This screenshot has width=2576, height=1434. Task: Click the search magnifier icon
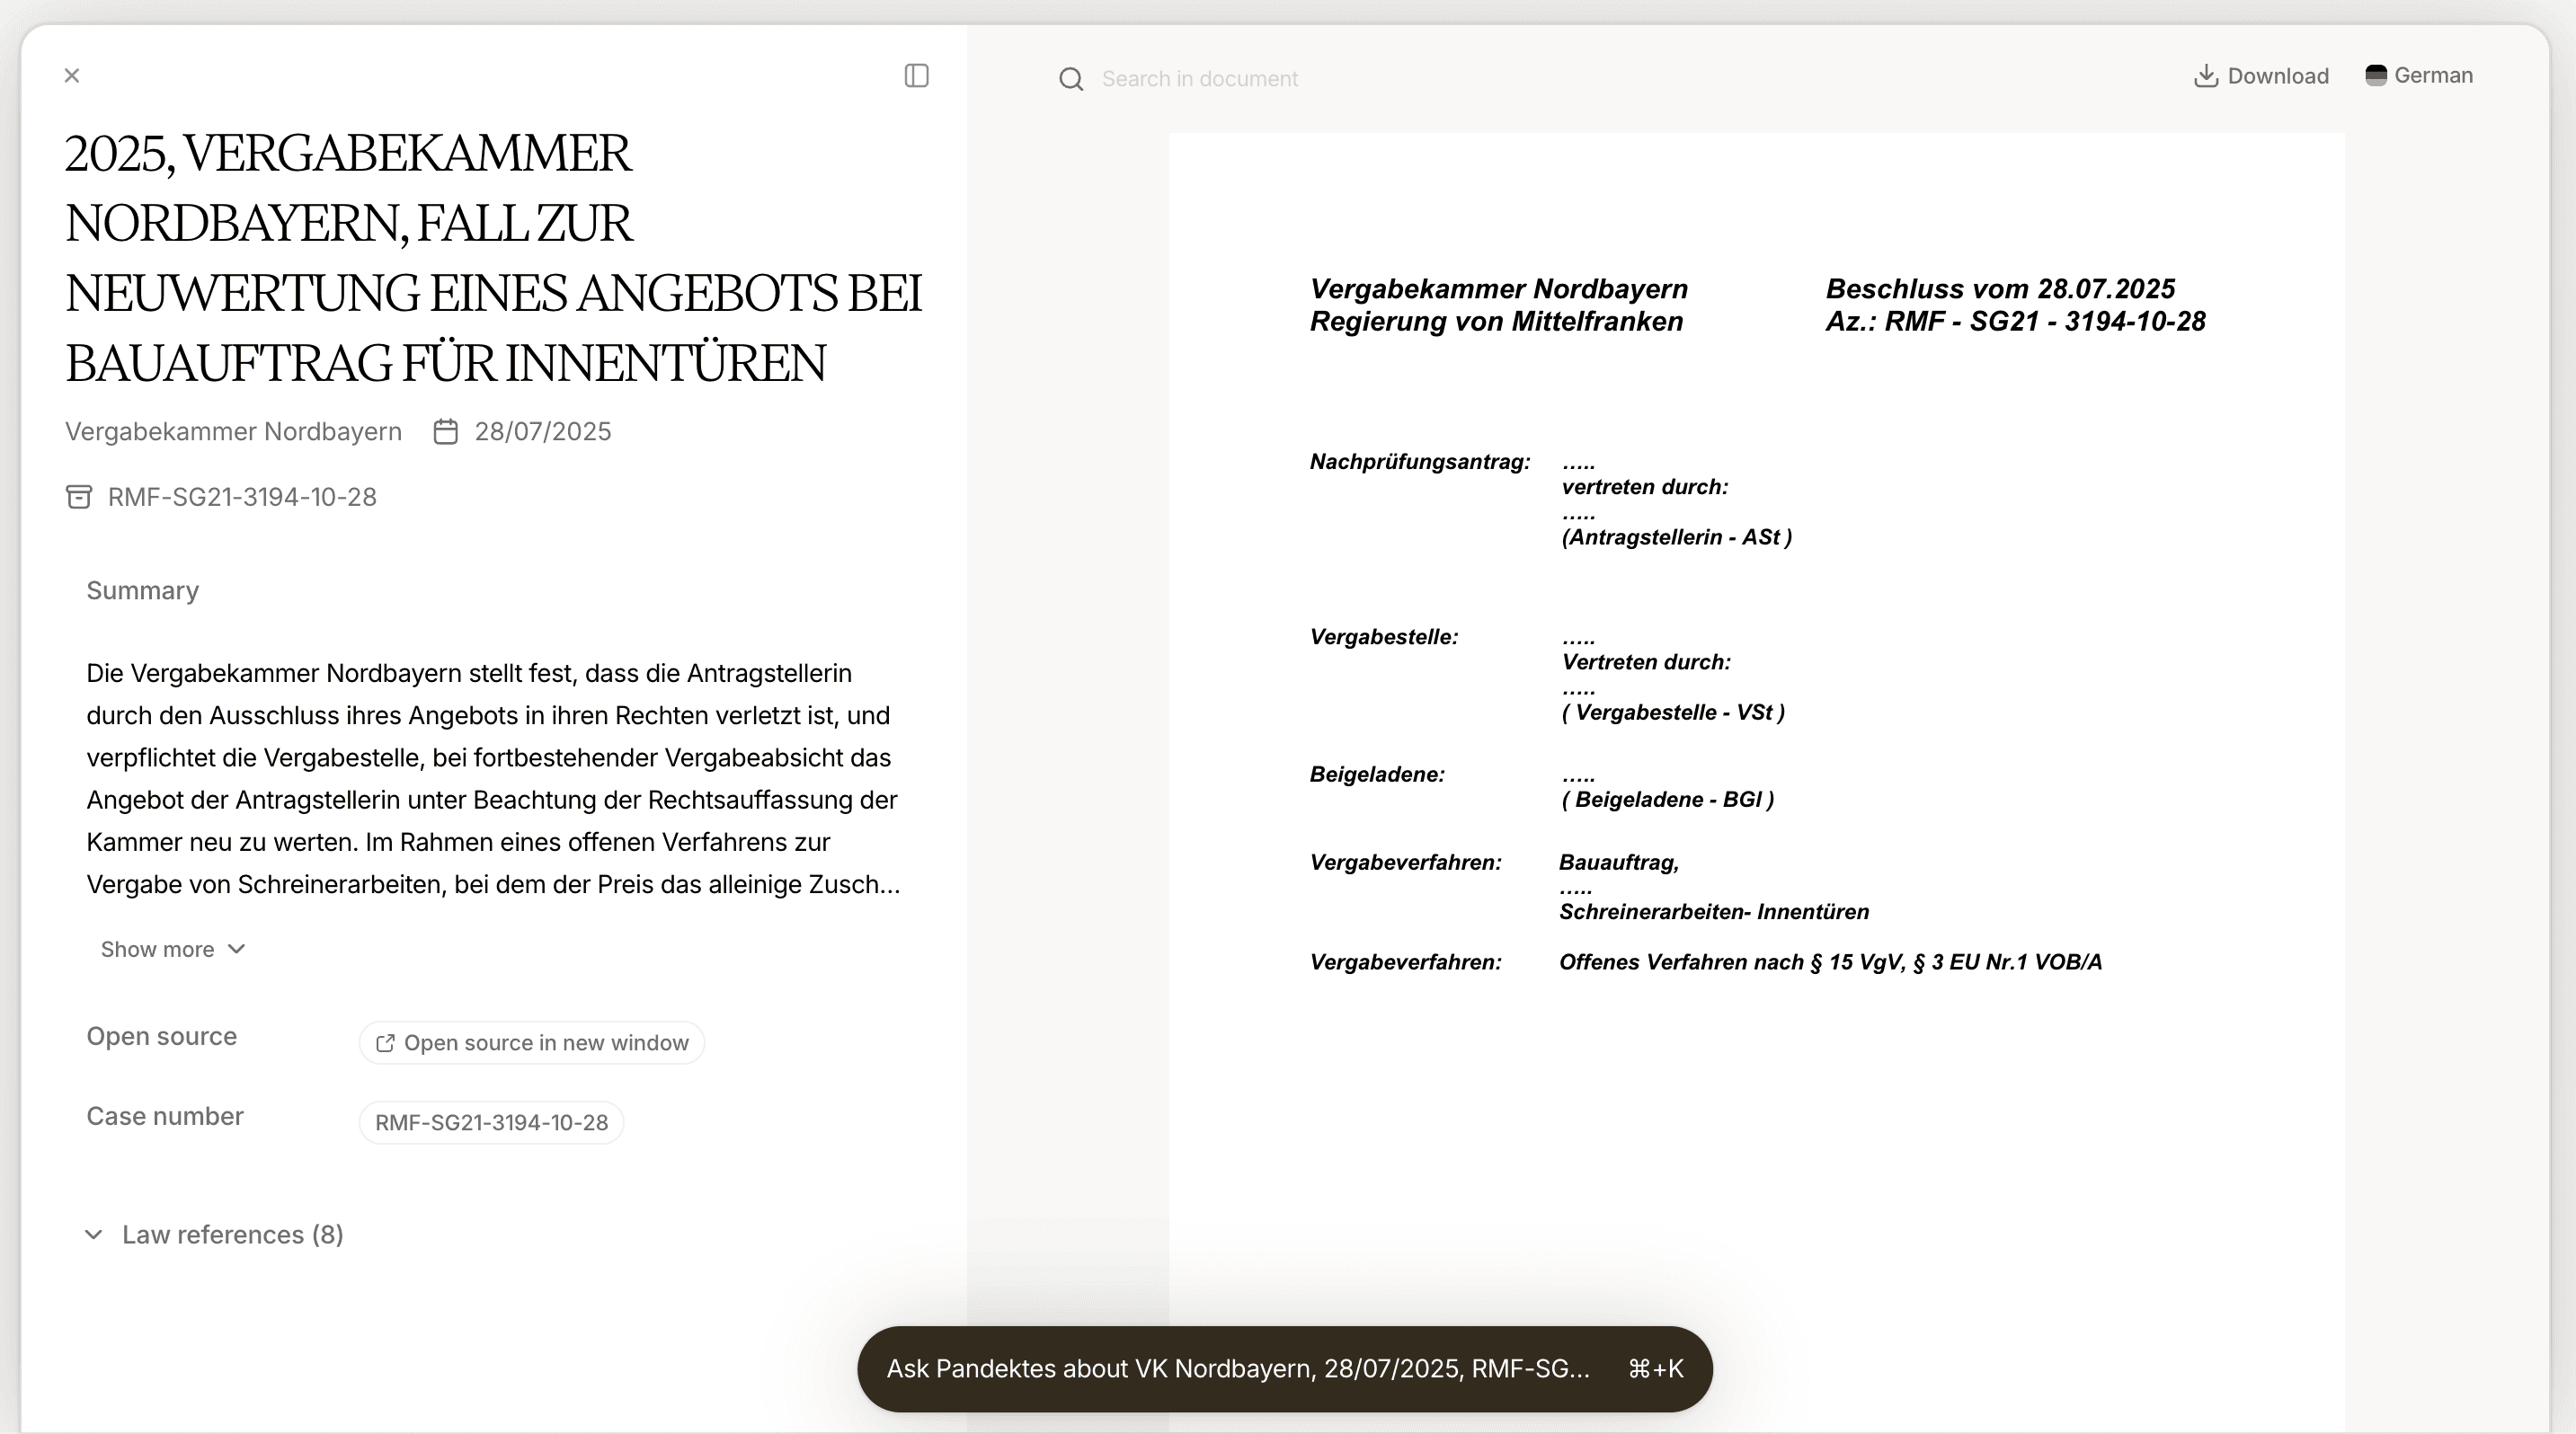click(x=1071, y=79)
